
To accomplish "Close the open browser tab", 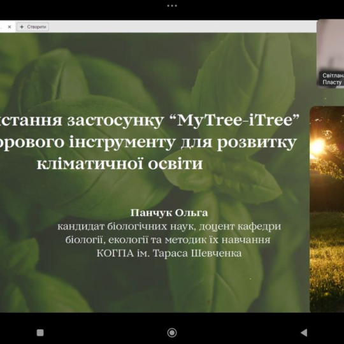I will 9,27.
